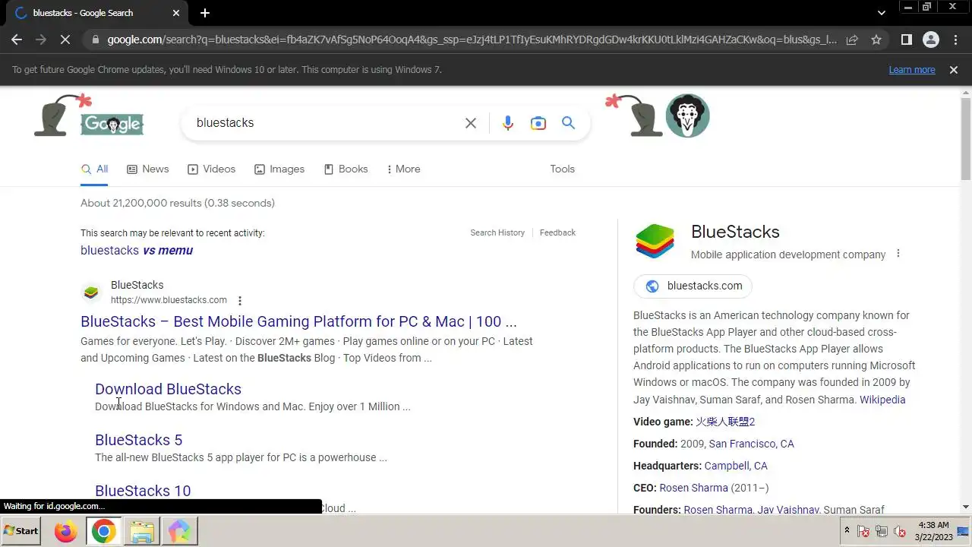
Task: Switch to Images results tab
Action: click(279, 169)
